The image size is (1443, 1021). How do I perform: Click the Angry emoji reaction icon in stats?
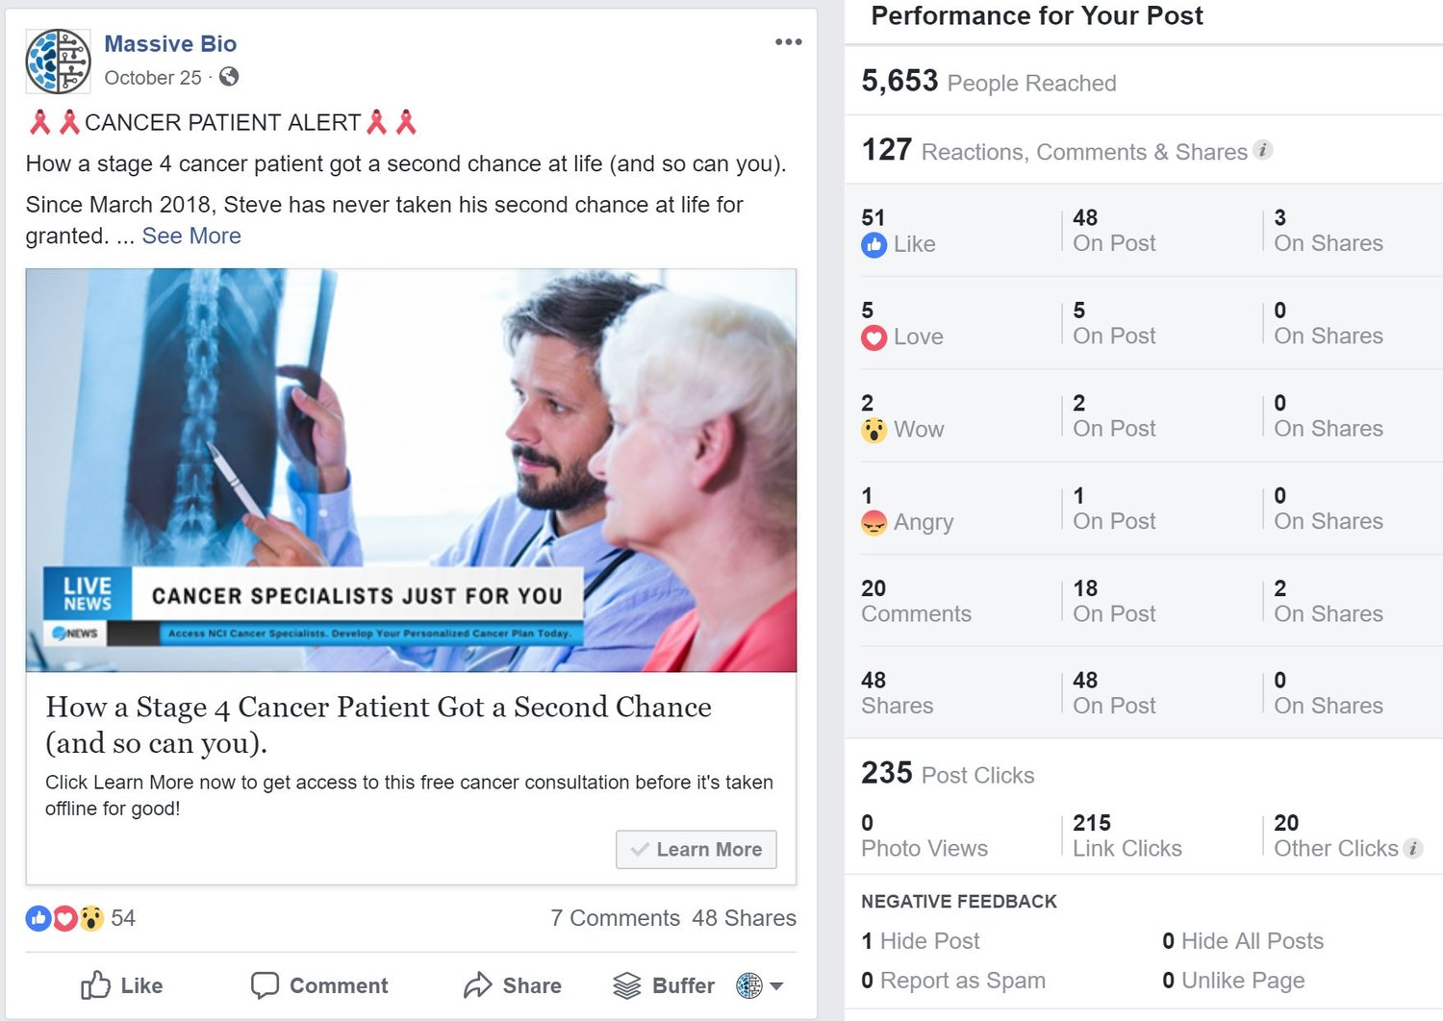(873, 523)
